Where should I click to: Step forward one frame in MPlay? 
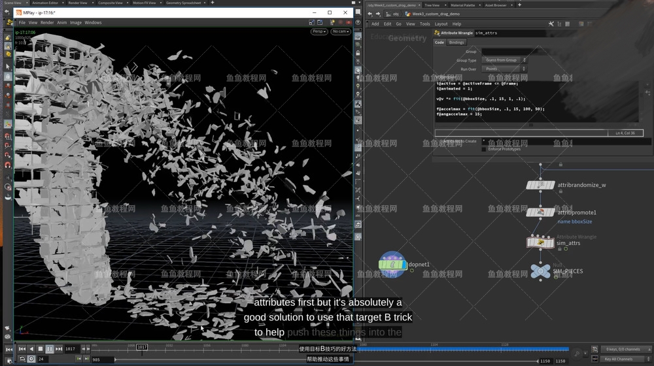88,349
